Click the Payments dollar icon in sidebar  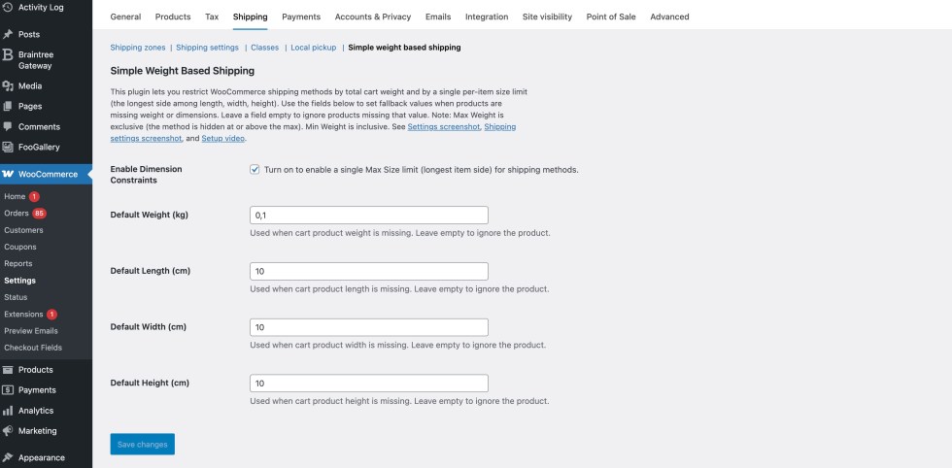pos(8,390)
